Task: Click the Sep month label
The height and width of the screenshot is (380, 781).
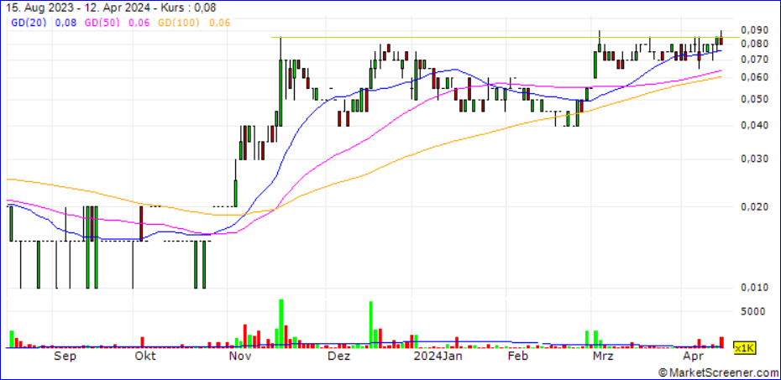Action: (64, 357)
